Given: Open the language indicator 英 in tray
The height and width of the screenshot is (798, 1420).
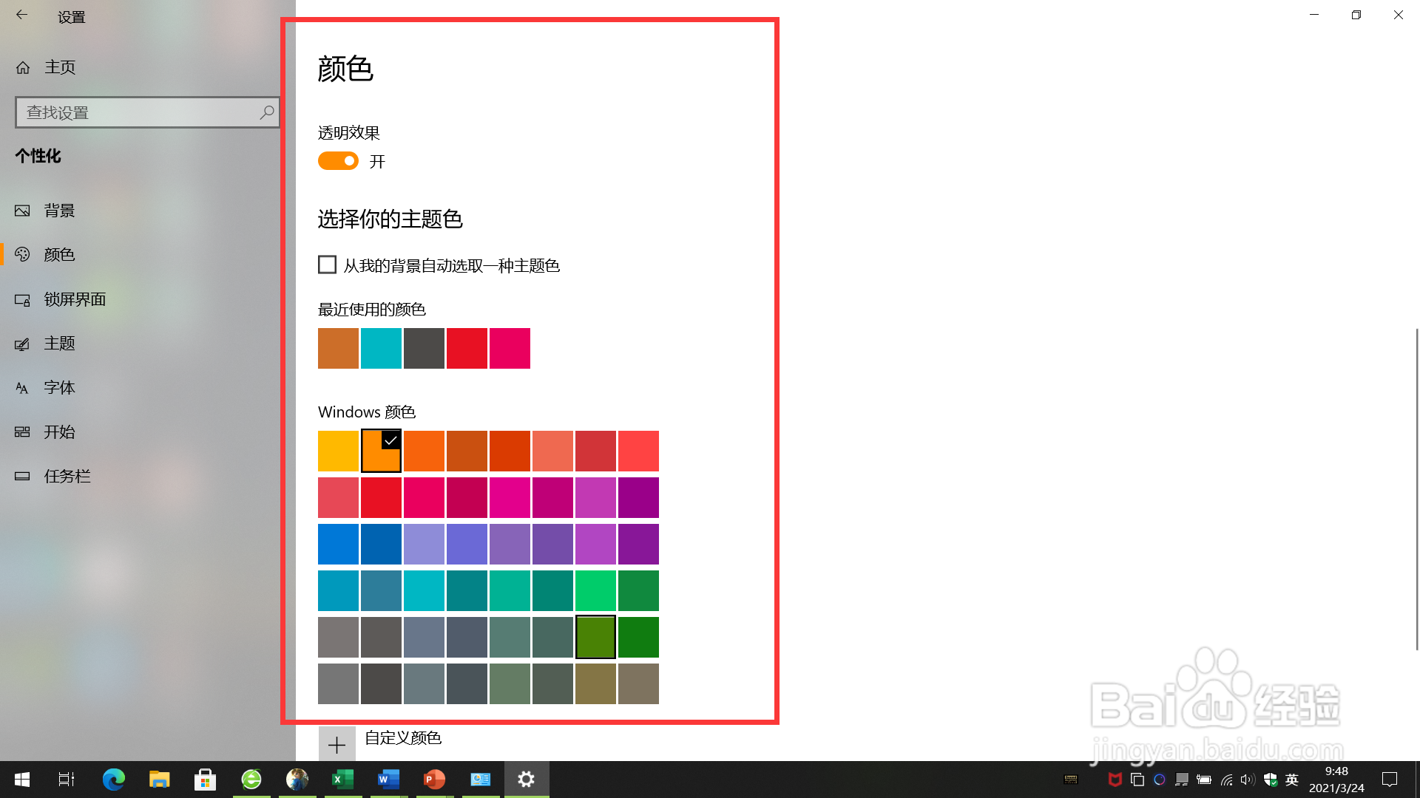Looking at the screenshot, I should (1291, 780).
